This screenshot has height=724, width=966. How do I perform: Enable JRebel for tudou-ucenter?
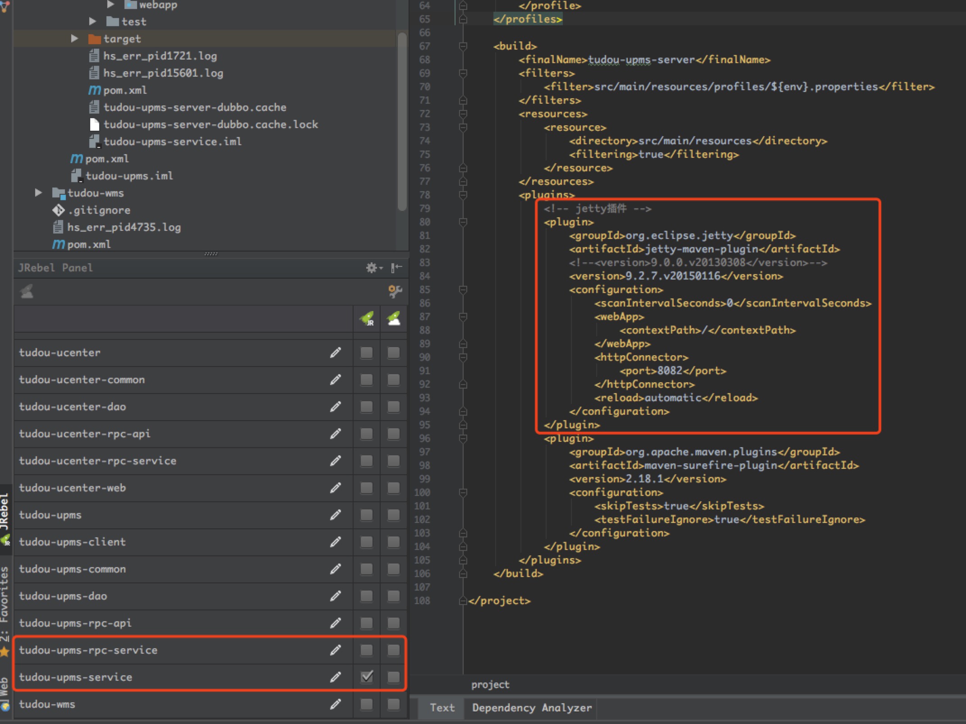pos(367,353)
